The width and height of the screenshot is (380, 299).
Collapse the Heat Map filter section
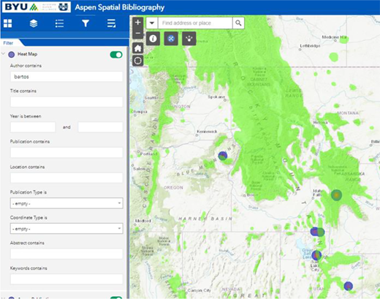[x=4, y=54]
